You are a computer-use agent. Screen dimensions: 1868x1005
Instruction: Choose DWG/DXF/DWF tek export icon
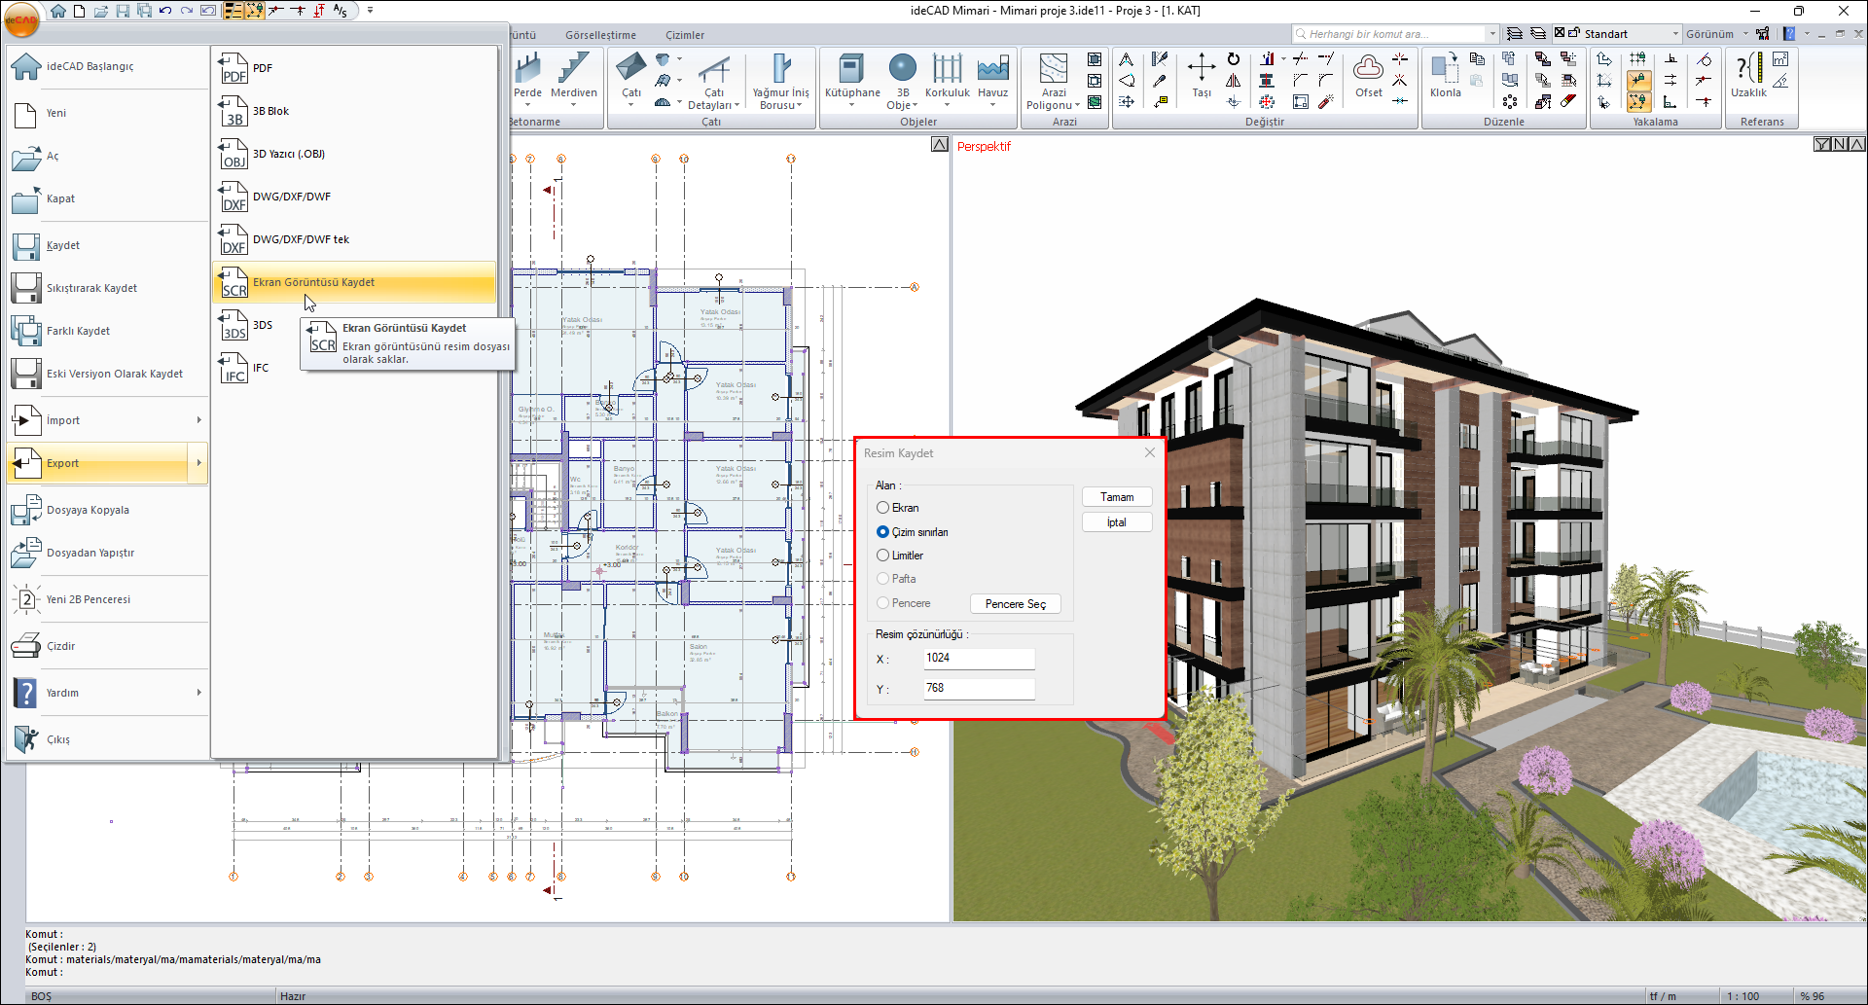pyautogui.click(x=233, y=239)
